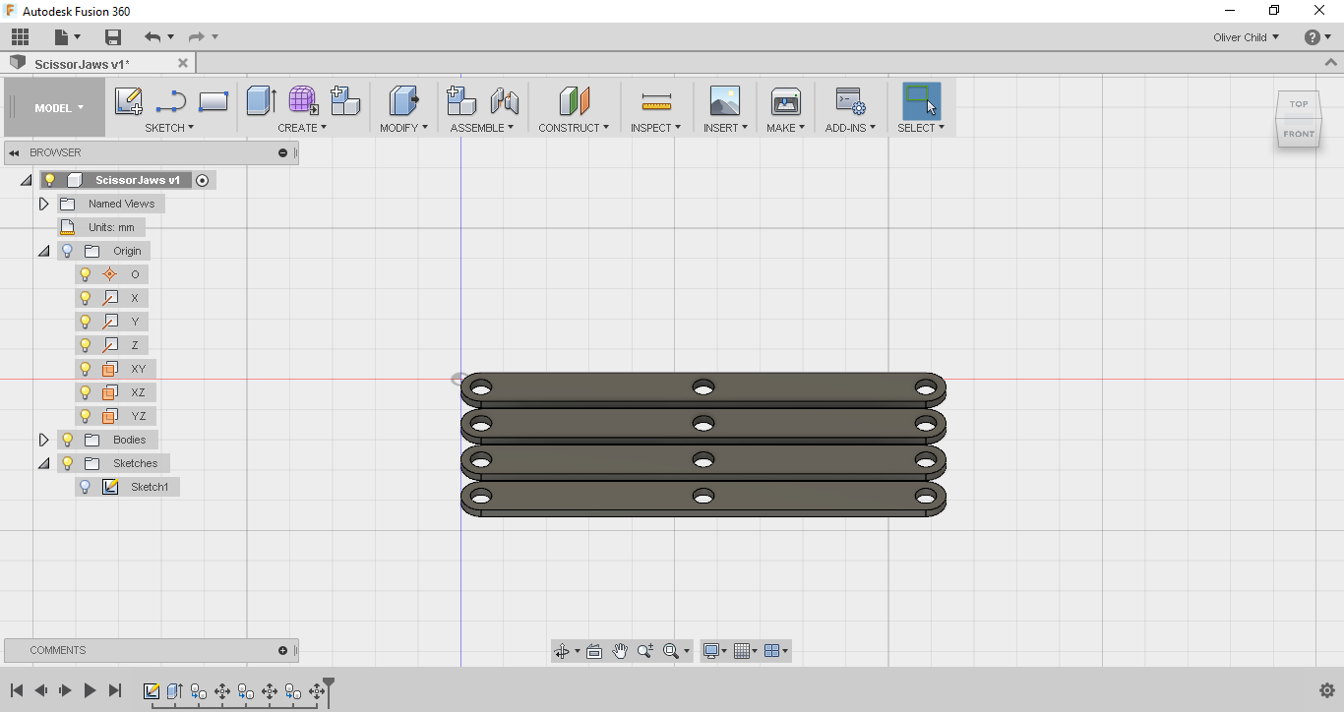The width and height of the screenshot is (1344, 712).
Task: Undo the last action
Action: click(152, 37)
